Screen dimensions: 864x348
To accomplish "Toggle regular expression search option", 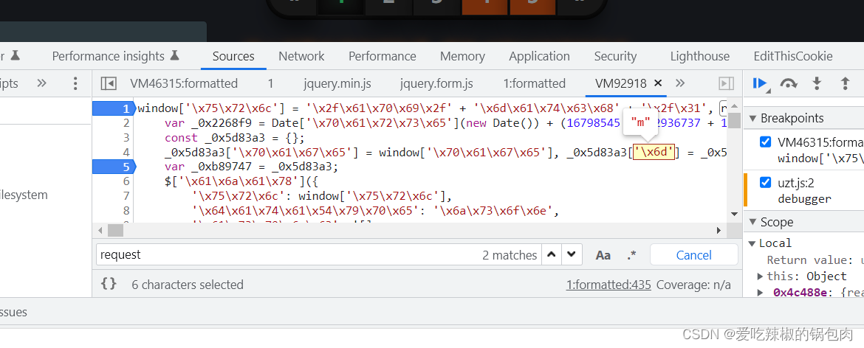I will [631, 255].
